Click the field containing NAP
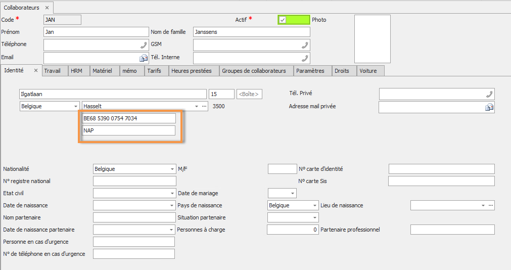This screenshot has width=511, height=270. [x=129, y=130]
